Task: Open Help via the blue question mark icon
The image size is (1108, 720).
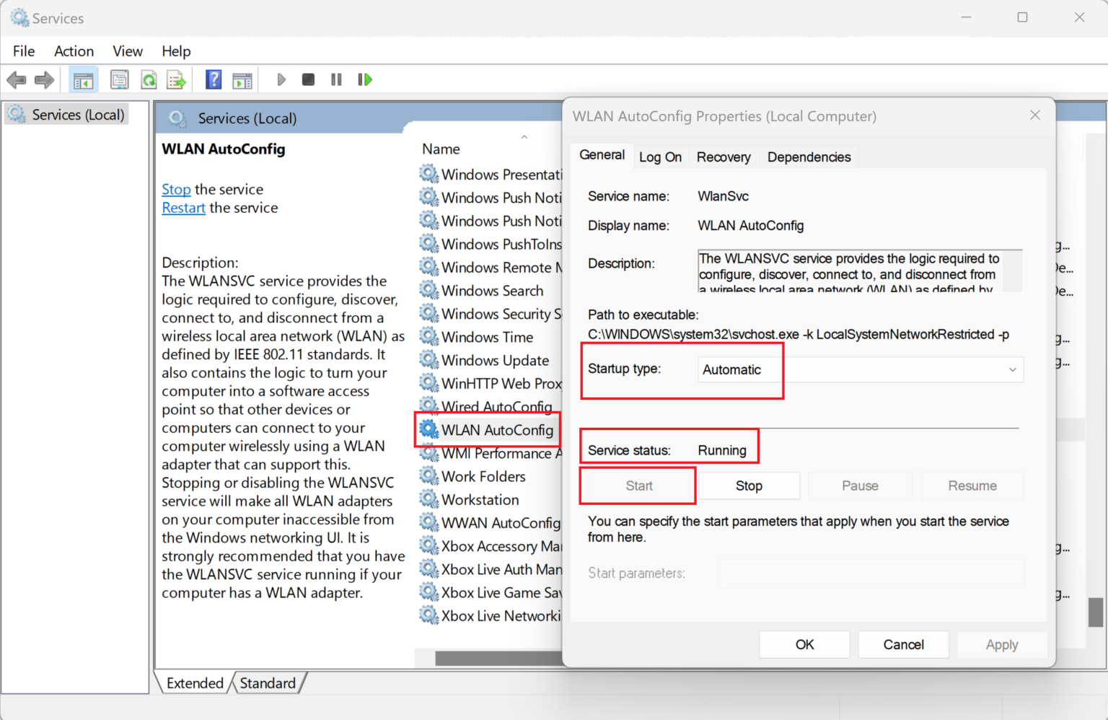Action: [214, 79]
